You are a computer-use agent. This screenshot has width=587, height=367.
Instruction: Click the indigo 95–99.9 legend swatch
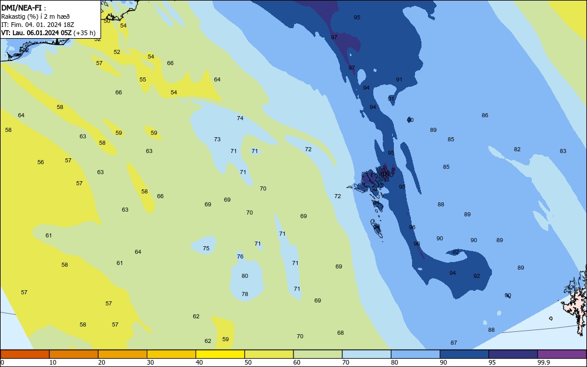(x=513, y=354)
